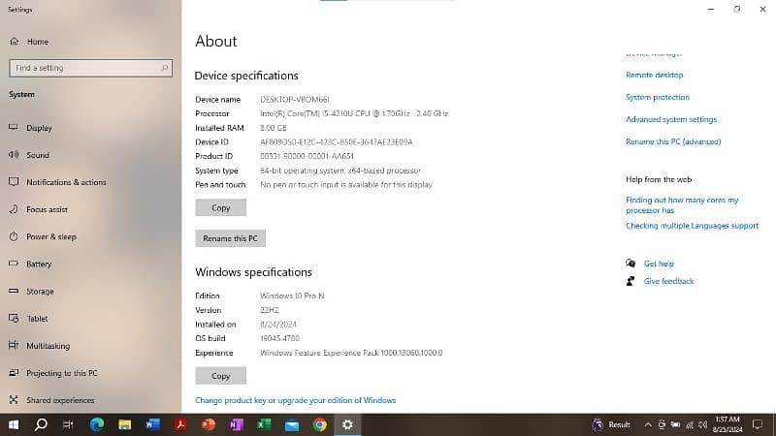
Task: Select Power & sleep in the sidebar
Action: coord(50,236)
